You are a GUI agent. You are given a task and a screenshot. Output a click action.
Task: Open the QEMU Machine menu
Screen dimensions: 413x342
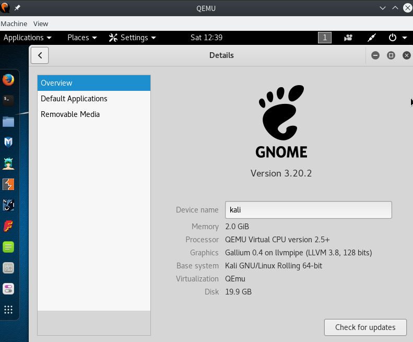[x=14, y=23]
